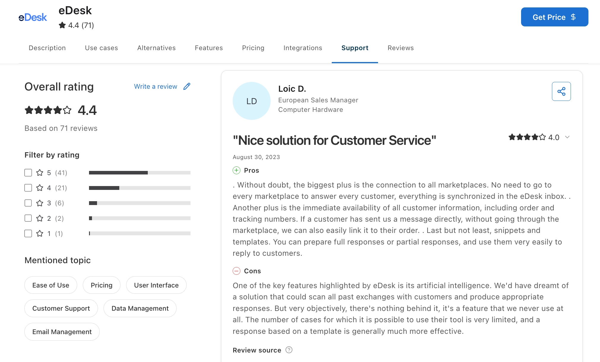Click the pencil icon beside Write a review
Viewport: 600px width, 362px height.
tap(187, 86)
